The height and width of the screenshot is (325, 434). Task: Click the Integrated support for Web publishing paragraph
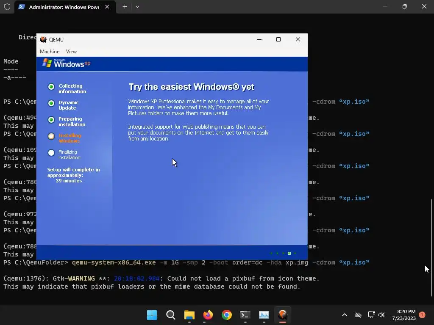[198, 132]
